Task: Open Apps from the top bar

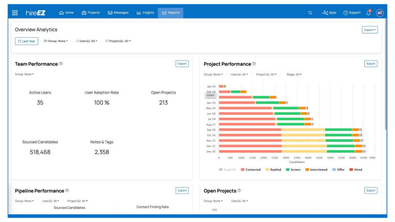Action: (329, 13)
